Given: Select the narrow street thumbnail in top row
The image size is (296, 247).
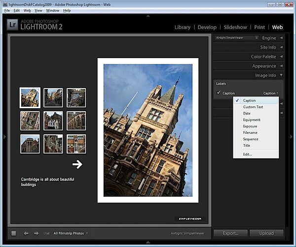Looking at the screenshot, I should click(x=53, y=98).
